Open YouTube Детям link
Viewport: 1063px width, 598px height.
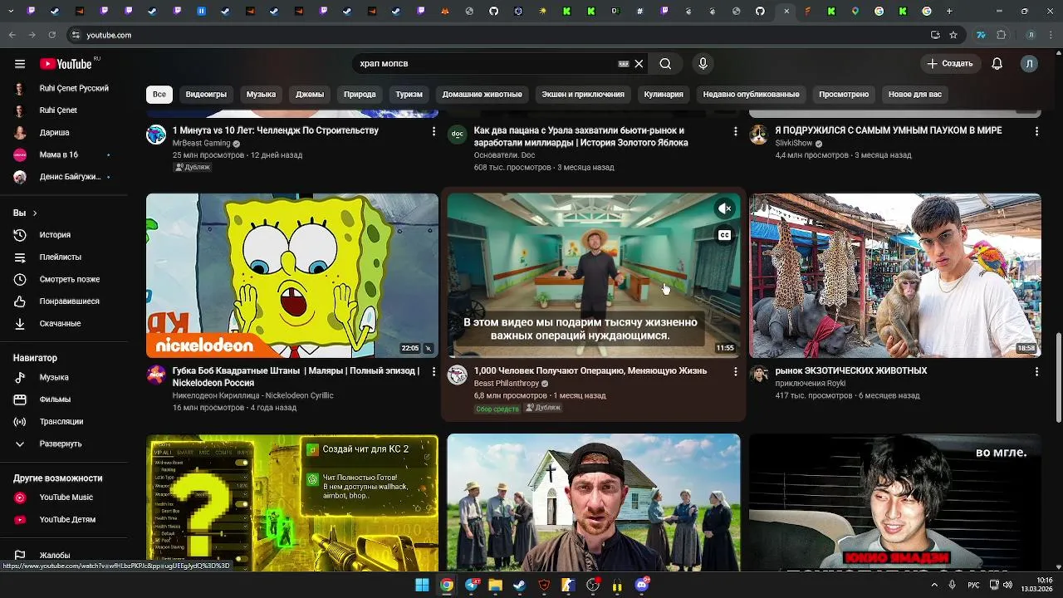click(67, 519)
